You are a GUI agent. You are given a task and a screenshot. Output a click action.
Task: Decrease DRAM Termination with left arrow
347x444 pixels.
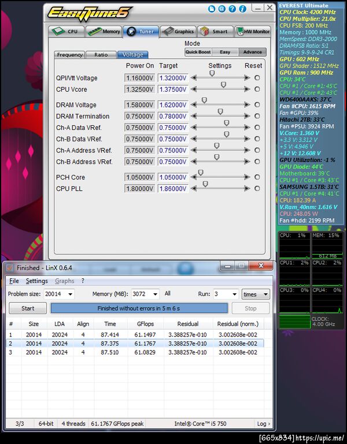194,116
